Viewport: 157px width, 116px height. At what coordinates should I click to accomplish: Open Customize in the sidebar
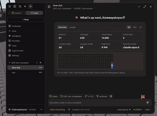(x=26, y=26)
